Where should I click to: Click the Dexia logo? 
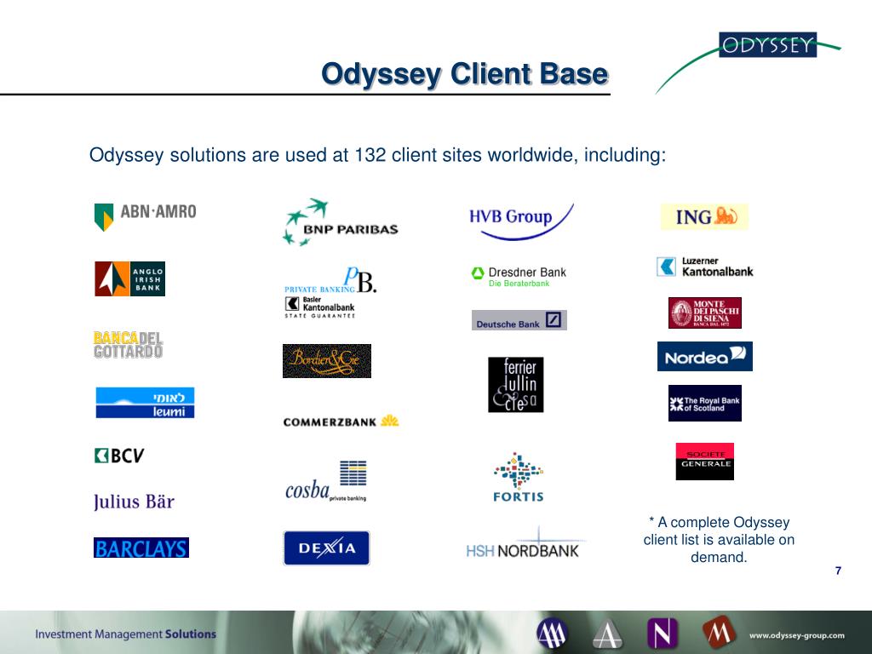pyautogui.click(x=326, y=548)
